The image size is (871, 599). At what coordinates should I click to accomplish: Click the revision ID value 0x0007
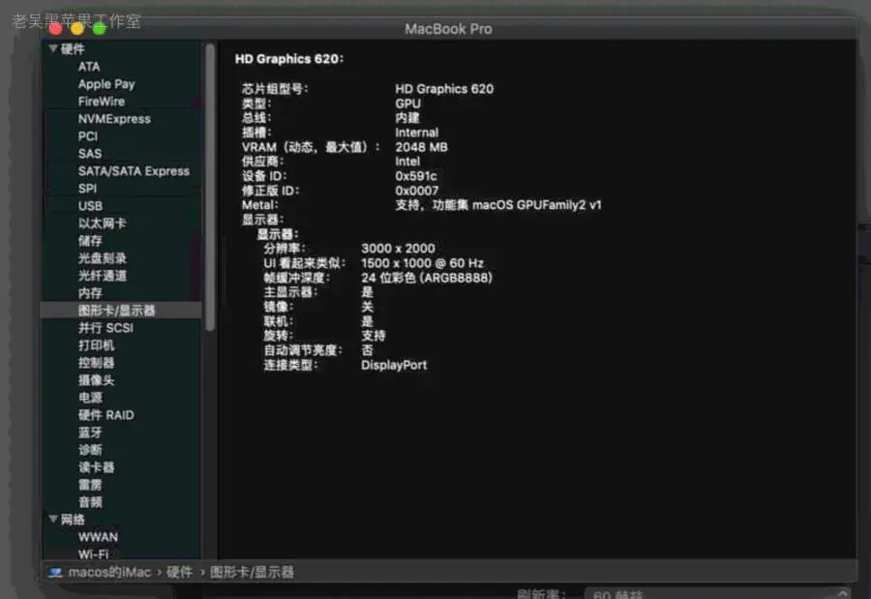tap(416, 191)
